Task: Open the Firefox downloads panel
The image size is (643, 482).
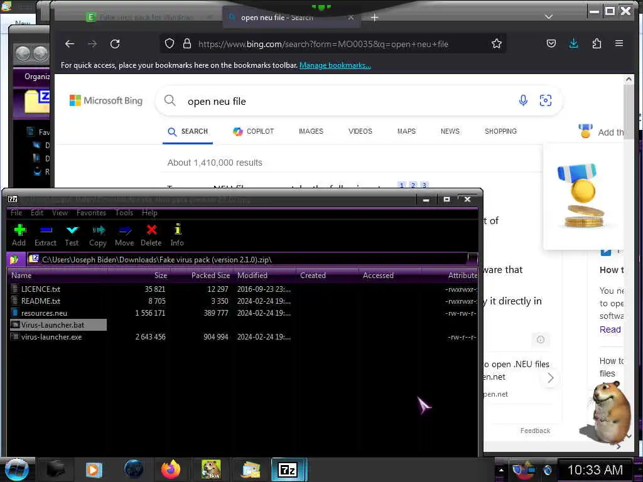Action: 574,43
